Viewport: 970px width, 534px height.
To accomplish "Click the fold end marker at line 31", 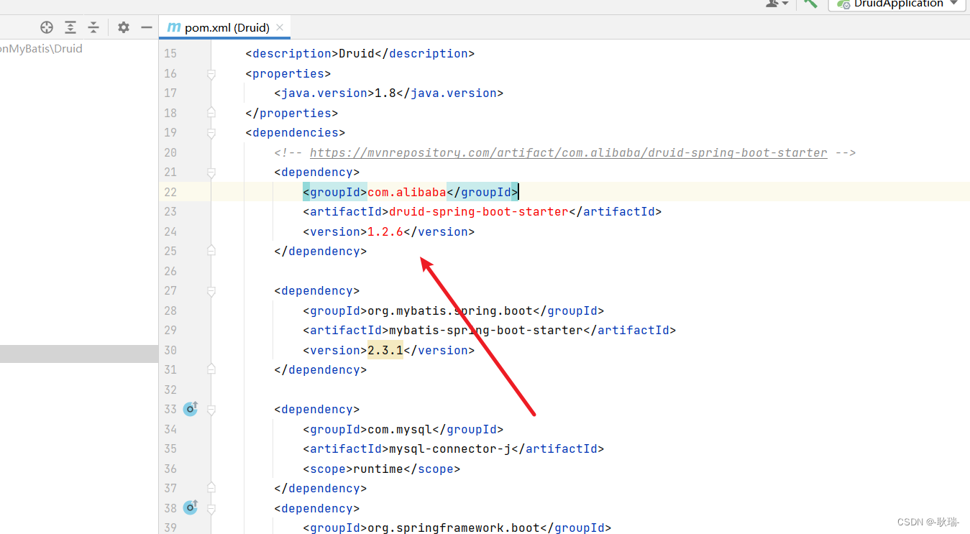I will pyautogui.click(x=211, y=369).
